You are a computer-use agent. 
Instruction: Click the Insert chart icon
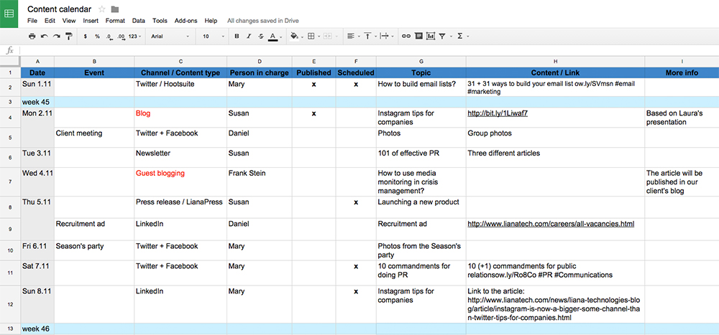point(430,36)
